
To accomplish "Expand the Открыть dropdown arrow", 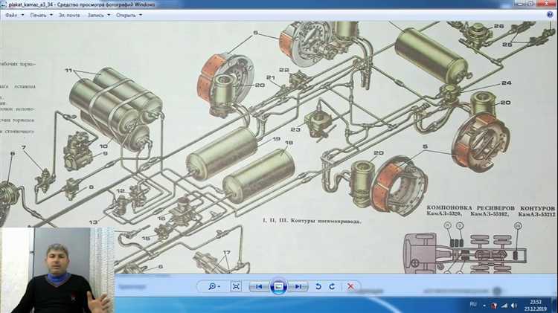I will tap(141, 16).
